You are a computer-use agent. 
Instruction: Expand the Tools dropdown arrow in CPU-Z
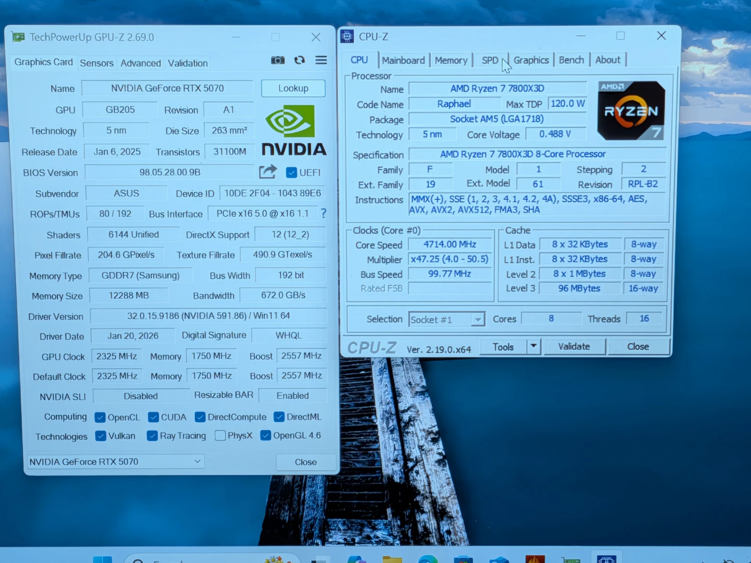click(x=534, y=346)
